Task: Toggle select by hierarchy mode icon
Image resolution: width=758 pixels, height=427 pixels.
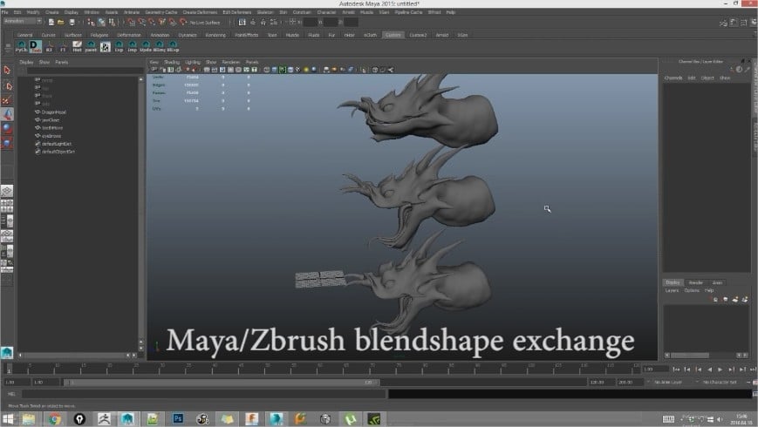Action: 91,22
